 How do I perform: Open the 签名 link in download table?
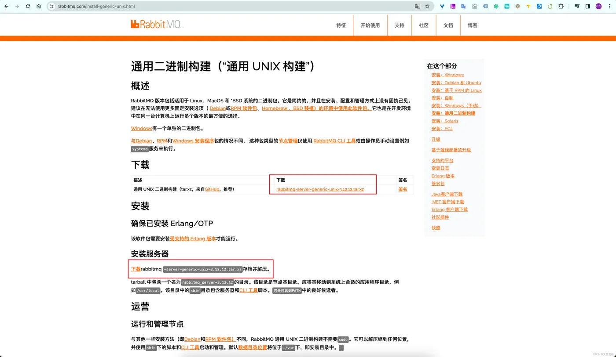403,189
